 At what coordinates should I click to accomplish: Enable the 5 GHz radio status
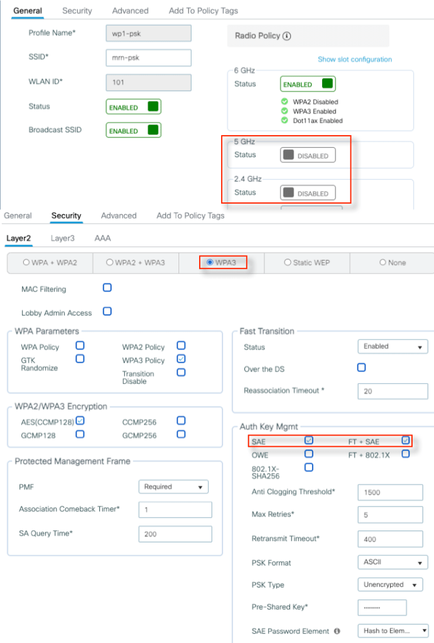[308, 155]
